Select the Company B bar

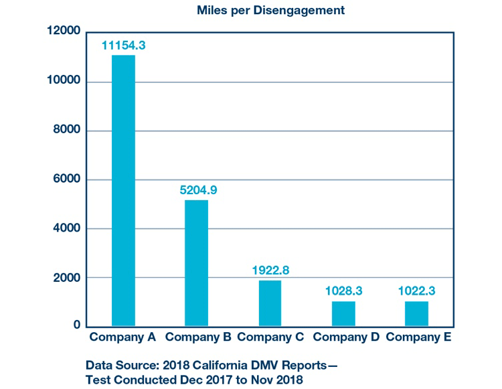click(196, 263)
